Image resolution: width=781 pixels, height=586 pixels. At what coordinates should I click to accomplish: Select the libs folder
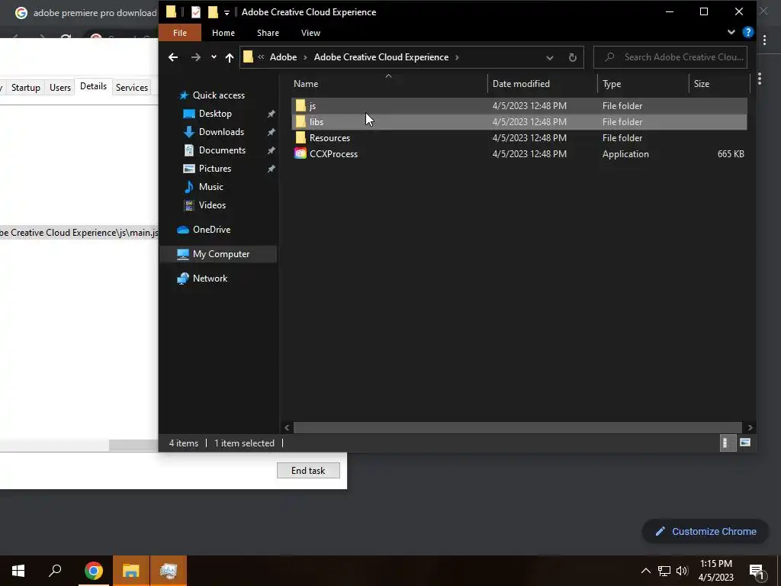tap(519, 121)
